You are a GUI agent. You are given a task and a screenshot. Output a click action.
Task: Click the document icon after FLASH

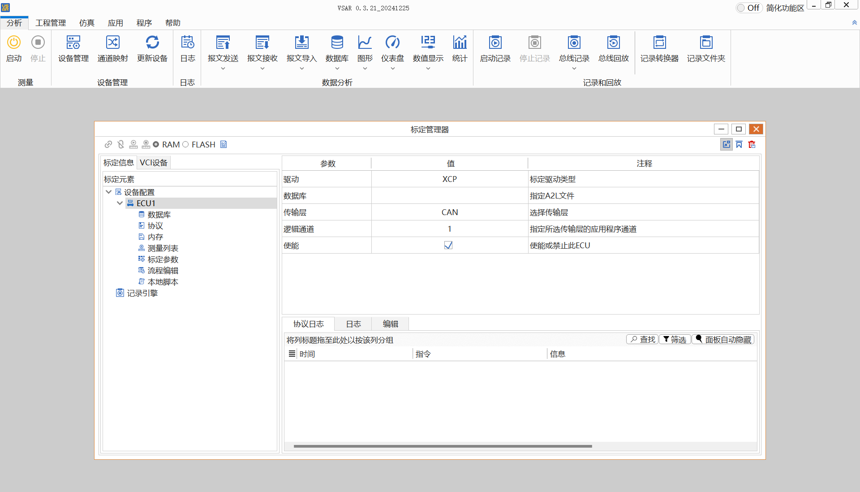[x=224, y=144]
